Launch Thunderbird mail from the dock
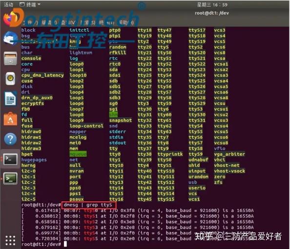Screen dimensions: 290x249 [10, 38]
